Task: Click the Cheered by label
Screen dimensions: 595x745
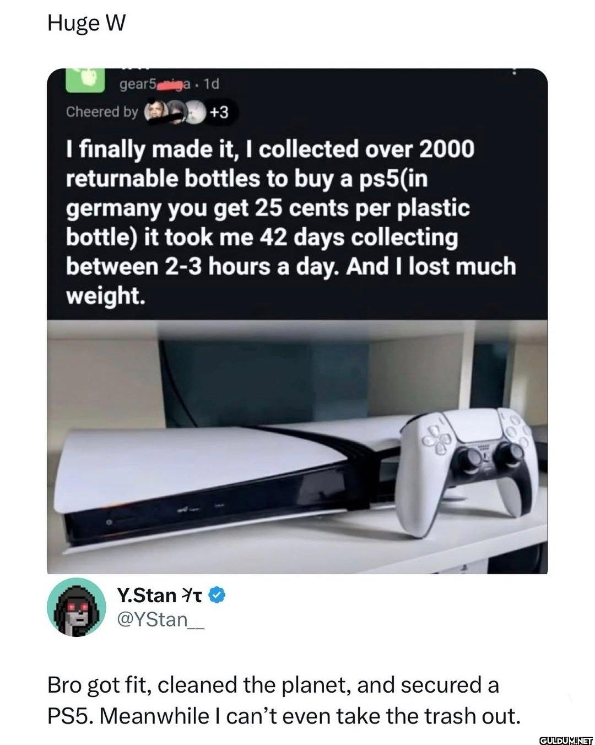Action: (102, 112)
